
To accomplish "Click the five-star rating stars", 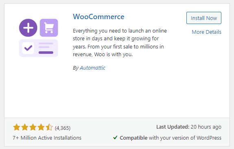I will (x=33, y=127).
